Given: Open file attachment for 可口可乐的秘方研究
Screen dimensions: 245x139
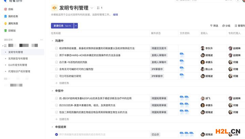Looking at the screenshot, I should point(182,76).
